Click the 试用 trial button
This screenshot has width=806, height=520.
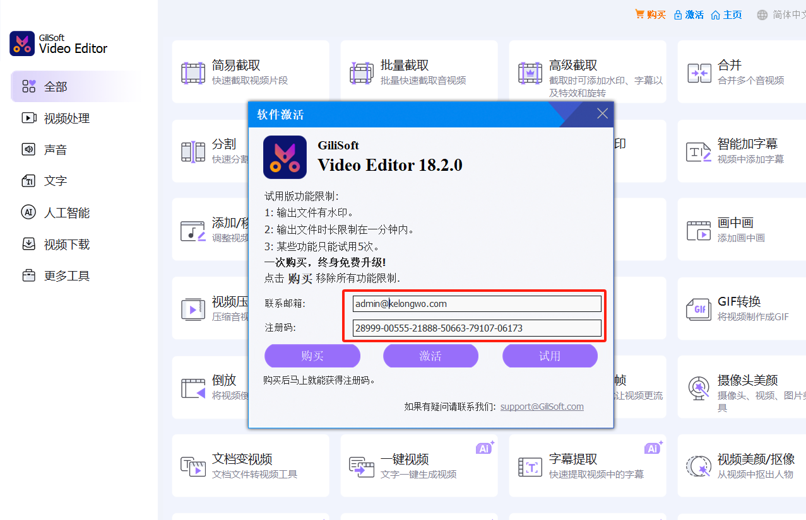tap(550, 356)
